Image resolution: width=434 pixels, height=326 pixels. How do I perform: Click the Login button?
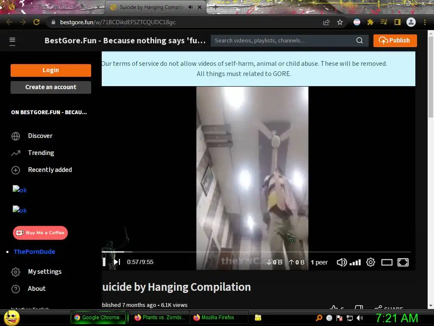[x=51, y=70]
